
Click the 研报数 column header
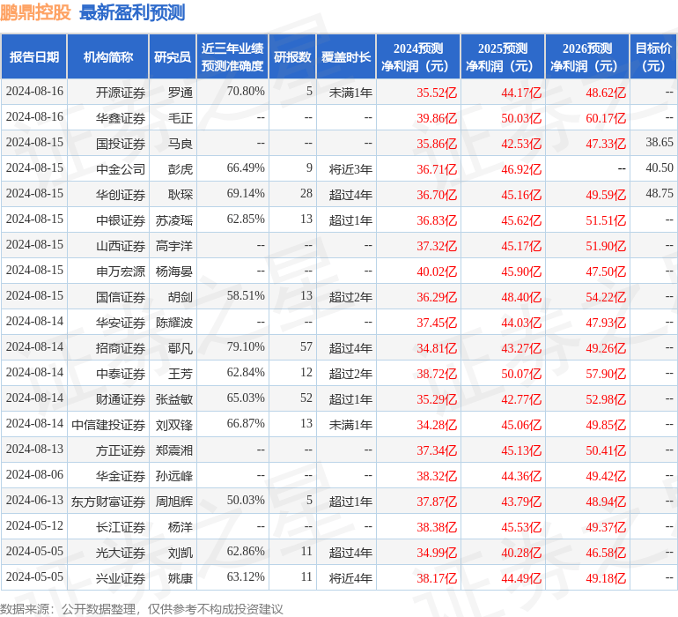point(292,56)
